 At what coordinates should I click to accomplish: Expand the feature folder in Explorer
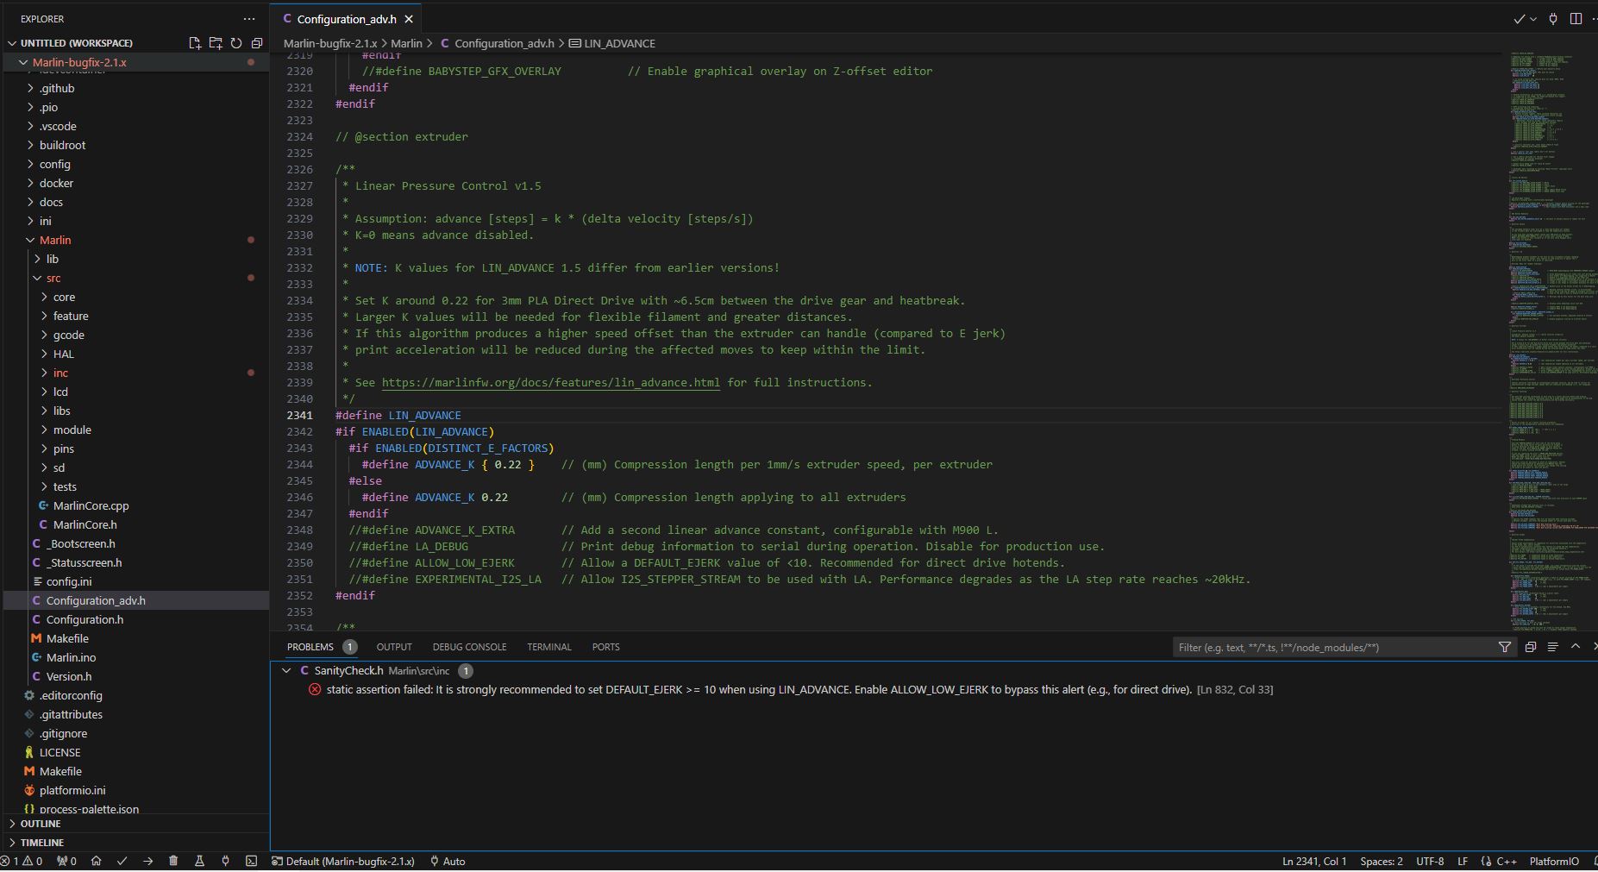(x=70, y=316)
